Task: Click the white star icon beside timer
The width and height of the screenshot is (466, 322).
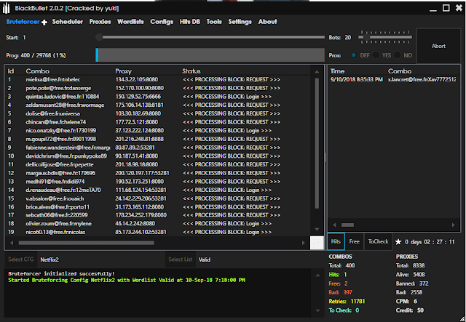Action: pyautogui.click(x=398, y=242)
